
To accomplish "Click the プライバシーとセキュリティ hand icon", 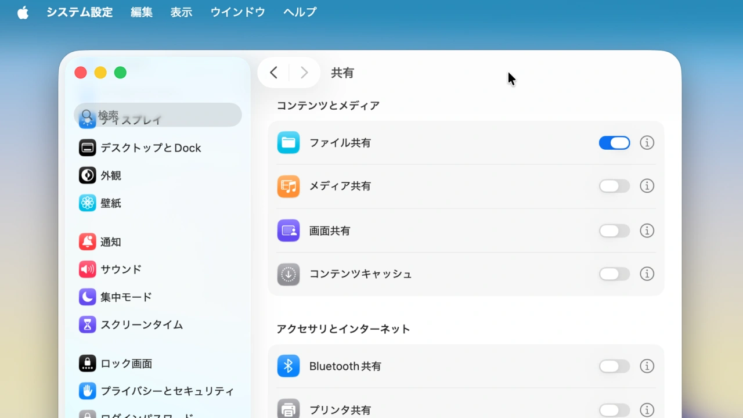I will (87, 391).
